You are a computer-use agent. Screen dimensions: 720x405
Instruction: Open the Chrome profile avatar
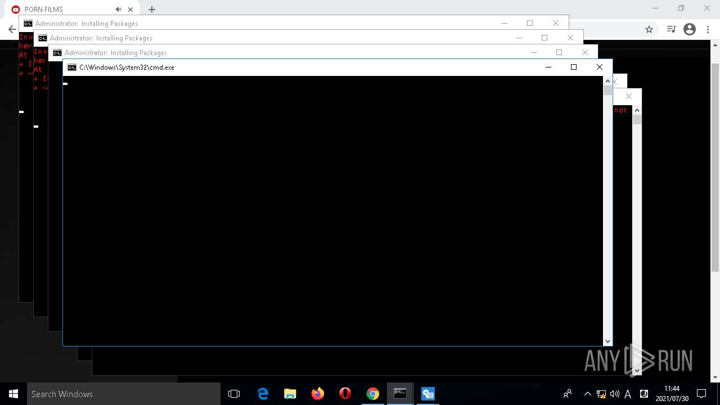point(690,29)
